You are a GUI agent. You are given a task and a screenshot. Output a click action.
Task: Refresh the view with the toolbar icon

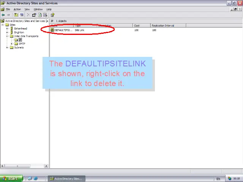click(x=40, y=15)
